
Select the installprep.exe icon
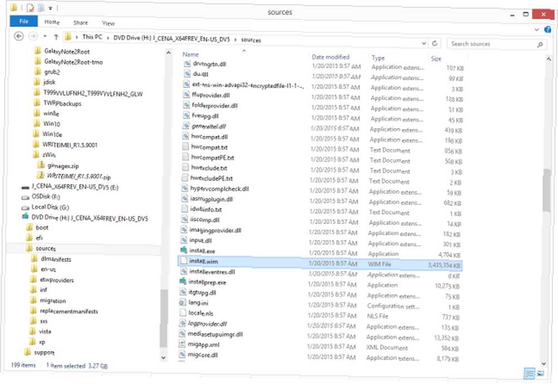coord(183,281)
